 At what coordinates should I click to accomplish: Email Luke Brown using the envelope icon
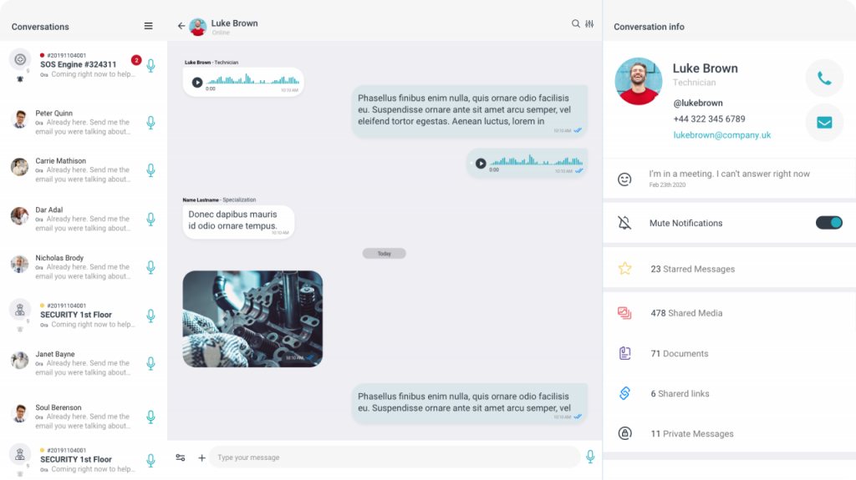coord(824,123)
